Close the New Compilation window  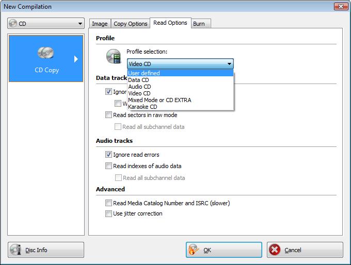tap(341, 6)
